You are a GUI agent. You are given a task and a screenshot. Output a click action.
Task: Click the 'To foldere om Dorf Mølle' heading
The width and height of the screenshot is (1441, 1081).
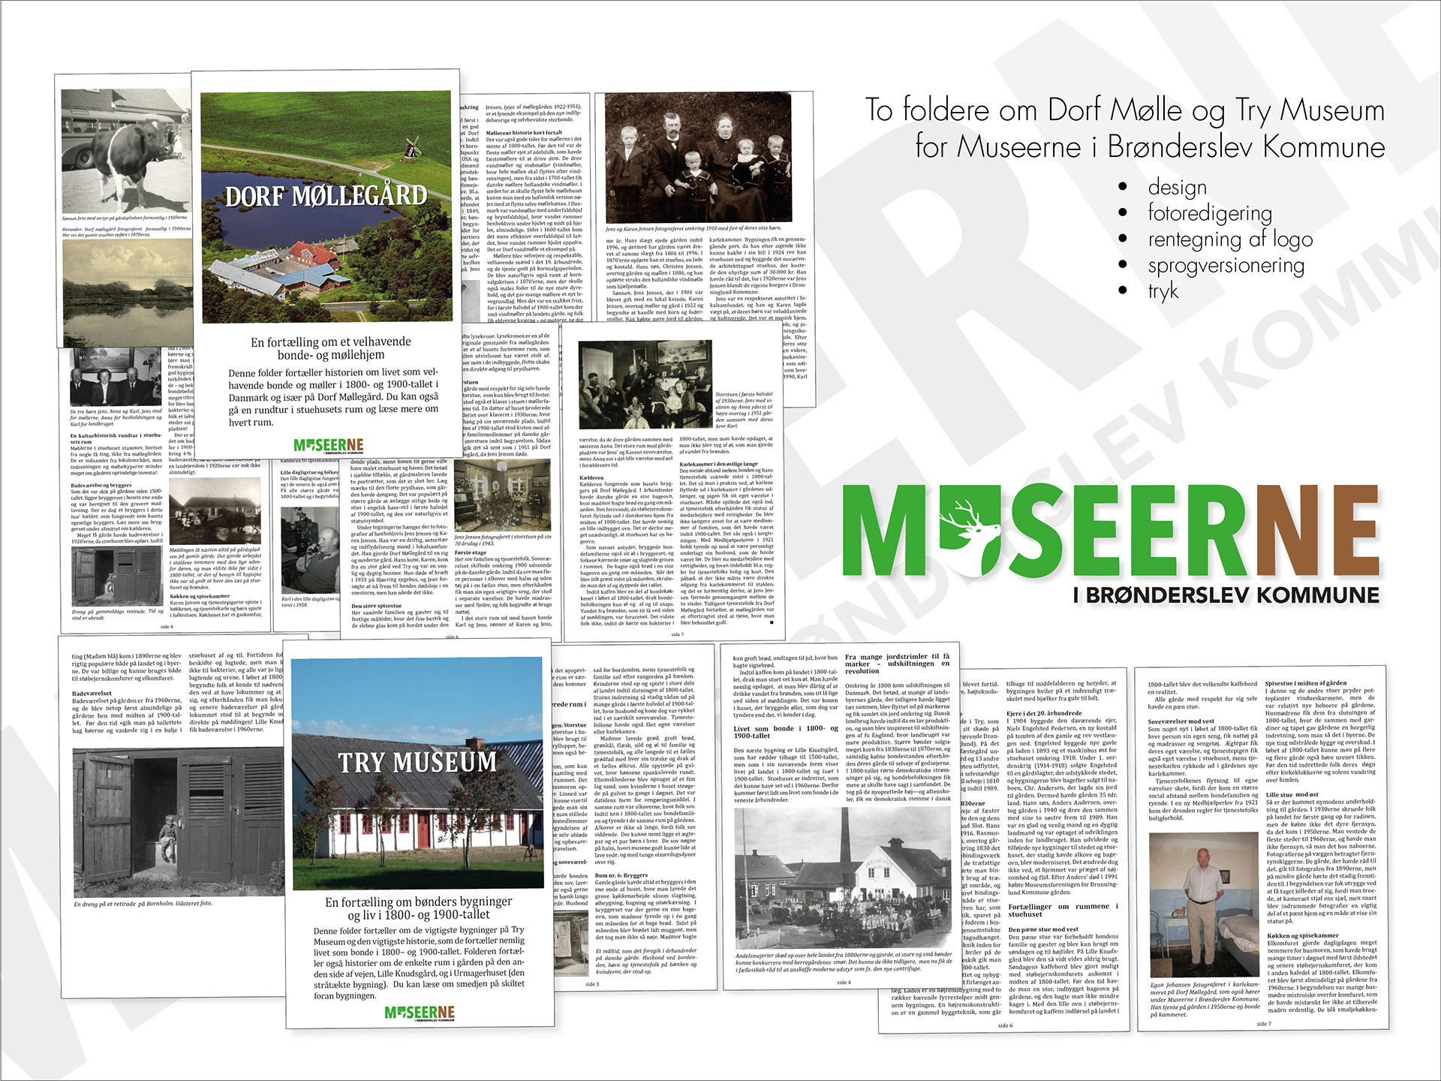tap(1124, 110)
